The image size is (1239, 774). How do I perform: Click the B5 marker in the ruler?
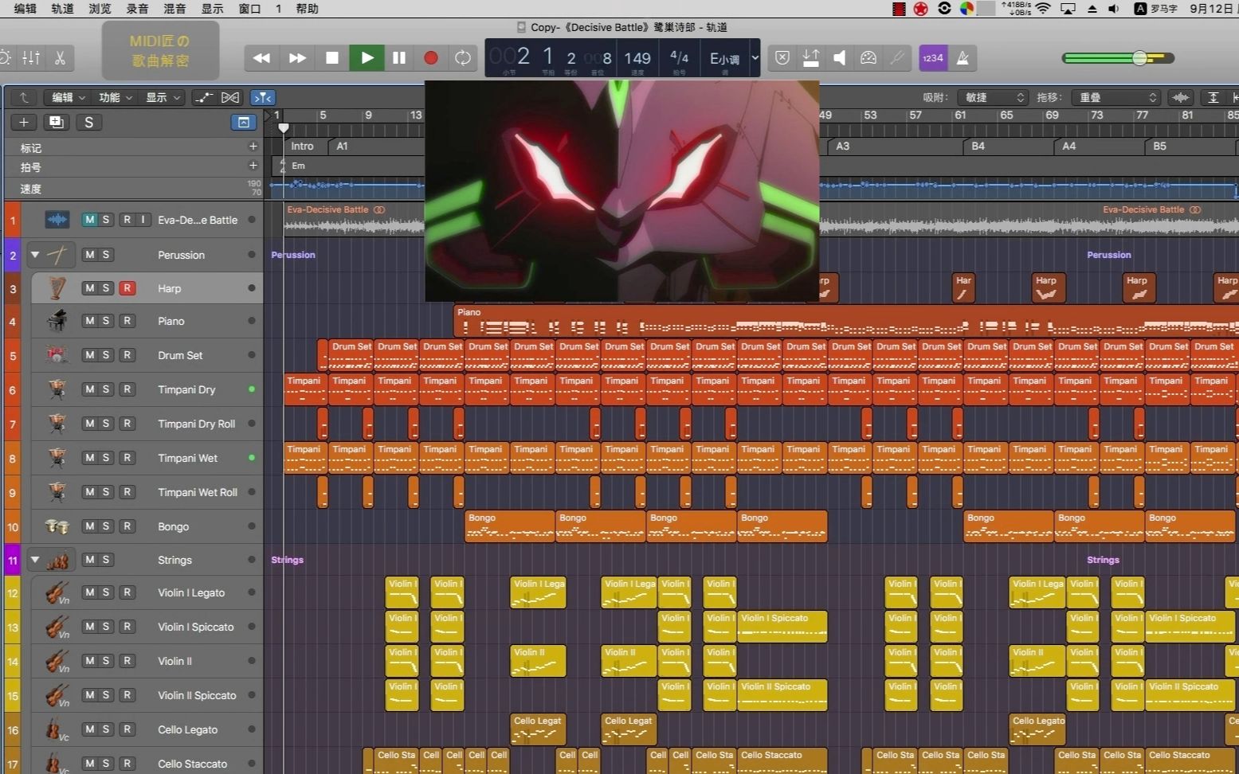(x=1159, y=147)
